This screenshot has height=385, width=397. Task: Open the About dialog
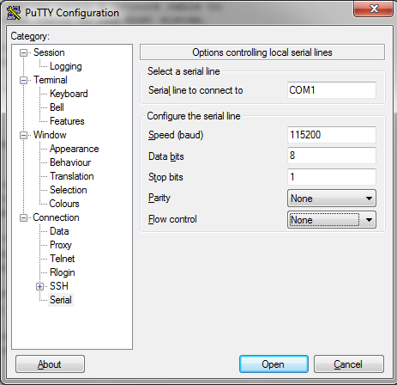(50, 364)
